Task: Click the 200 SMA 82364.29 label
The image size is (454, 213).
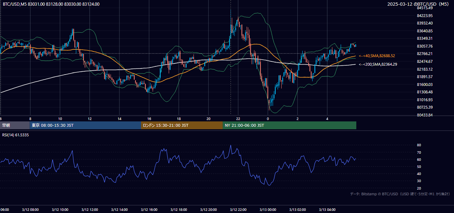Action: pos(378,64)
